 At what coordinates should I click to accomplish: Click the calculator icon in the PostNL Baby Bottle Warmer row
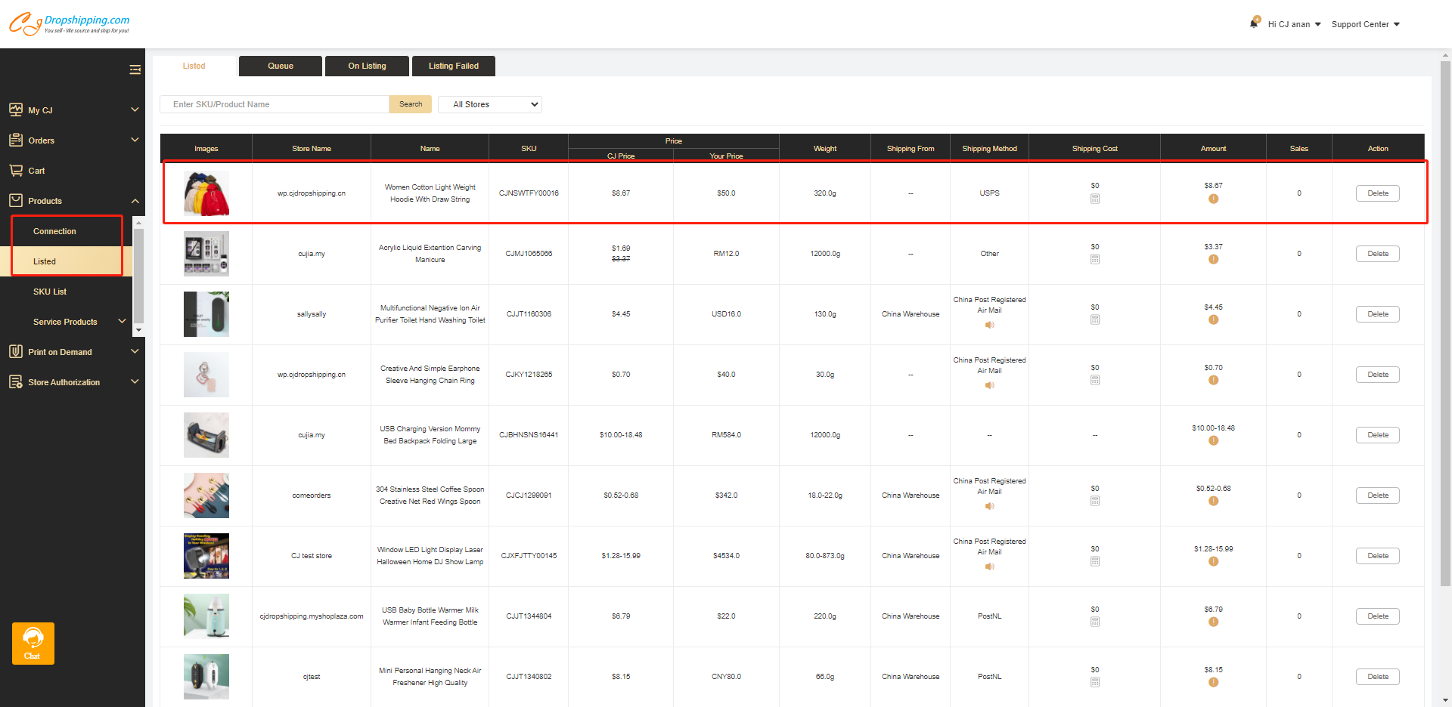pos(1094,622)
